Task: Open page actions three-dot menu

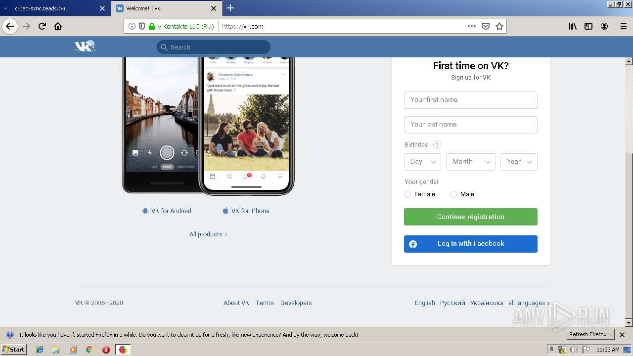Action: pos(472,26)
